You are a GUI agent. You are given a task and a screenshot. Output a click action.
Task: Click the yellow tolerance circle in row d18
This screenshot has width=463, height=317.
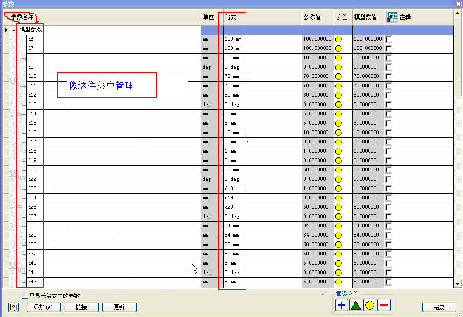point(339,151)
